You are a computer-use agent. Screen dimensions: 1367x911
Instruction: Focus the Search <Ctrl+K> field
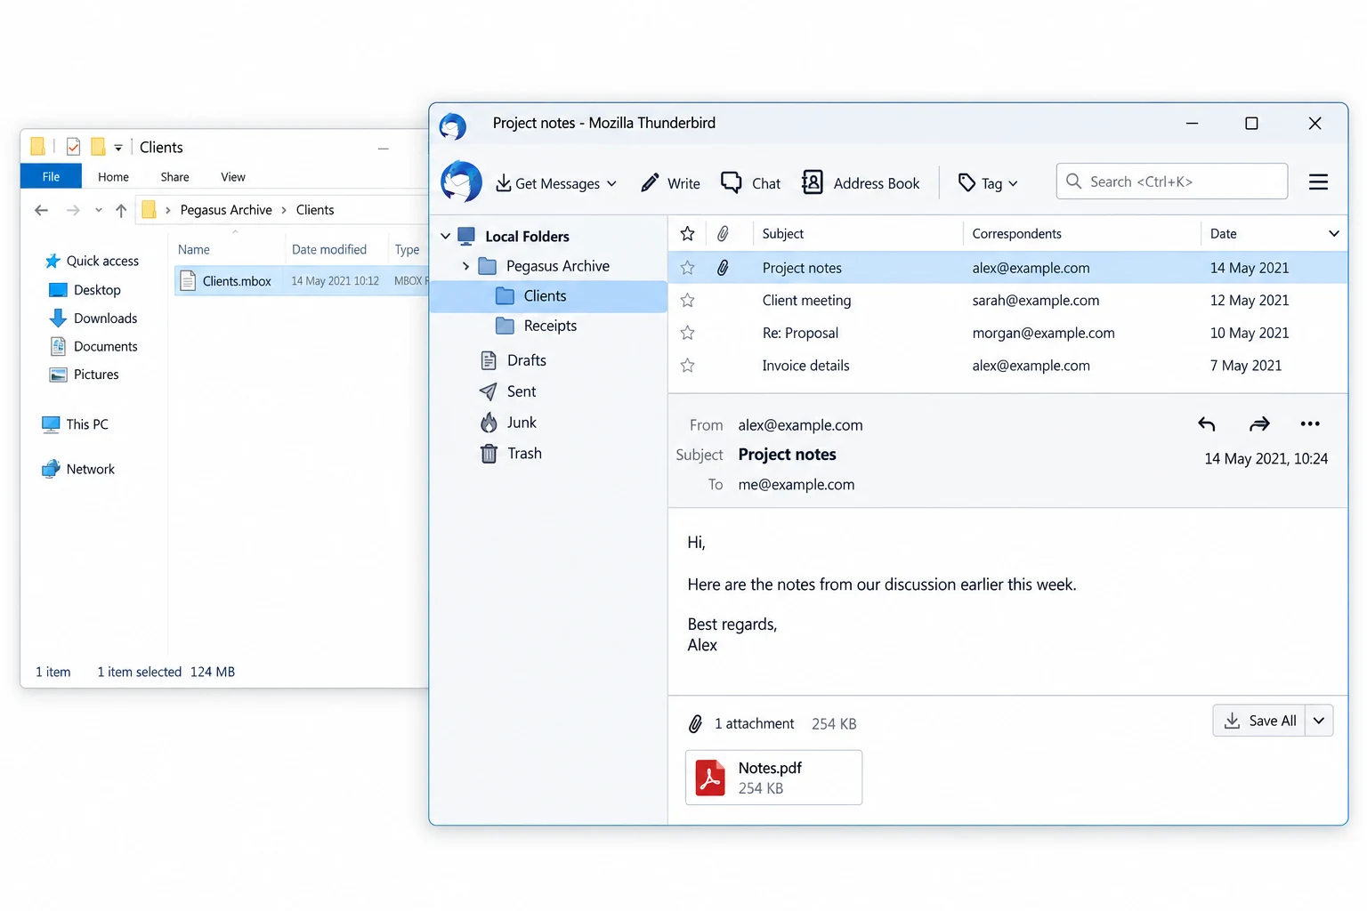click(1172, 181)
